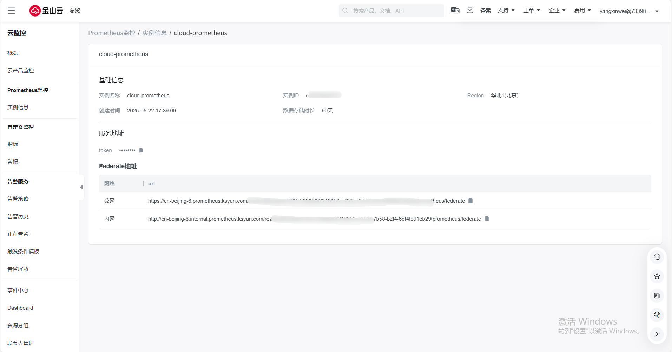Click the cloud upload floating icon
672x352 pixels.
click(657, 315)
